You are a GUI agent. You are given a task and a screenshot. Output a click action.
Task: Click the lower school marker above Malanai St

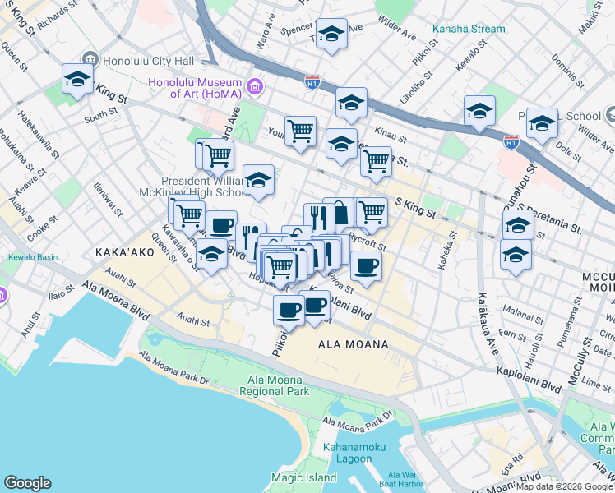[516, 256]
